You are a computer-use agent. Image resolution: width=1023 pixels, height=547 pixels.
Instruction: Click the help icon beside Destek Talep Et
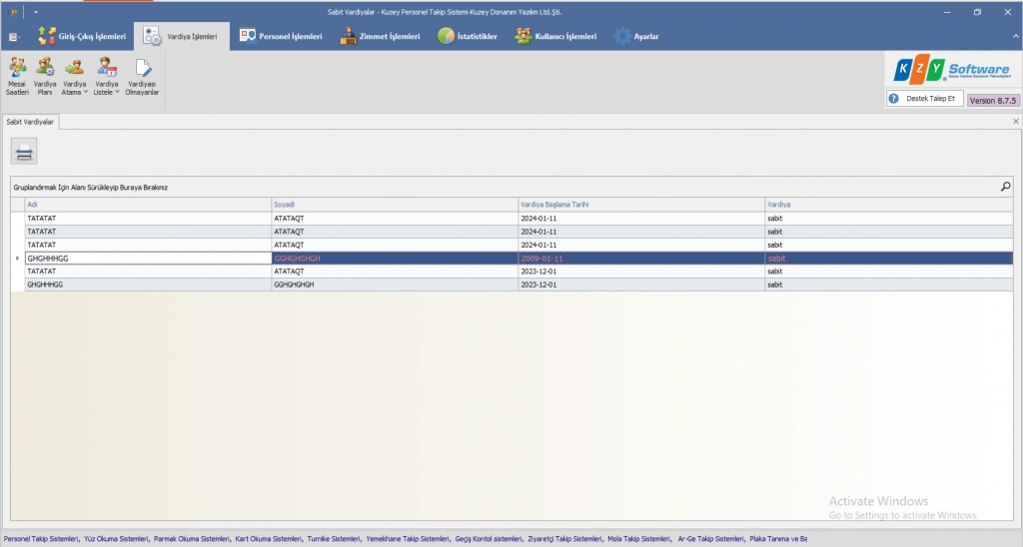[893, 99]
